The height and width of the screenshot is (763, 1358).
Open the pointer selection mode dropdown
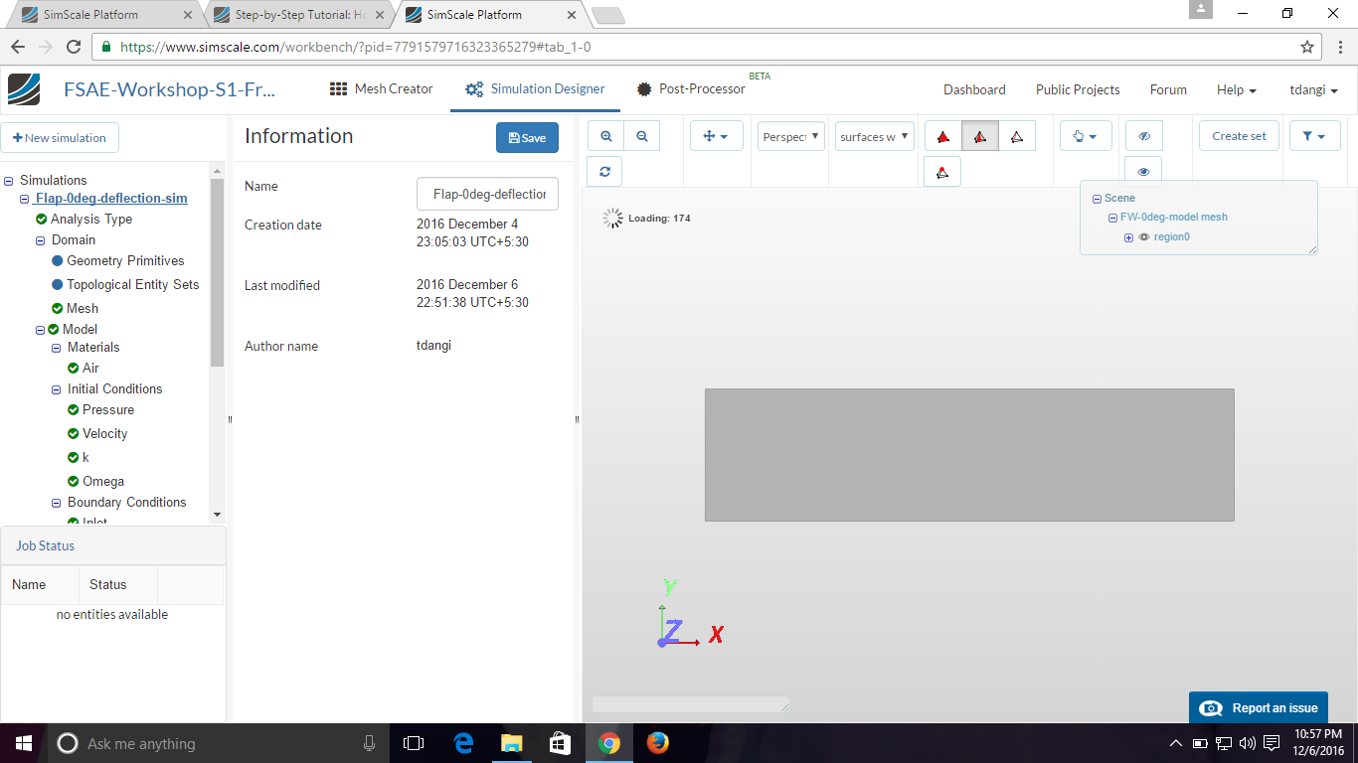[1086, 136]
